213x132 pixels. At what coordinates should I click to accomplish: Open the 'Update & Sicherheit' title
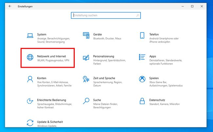click(x=50, y=122)
